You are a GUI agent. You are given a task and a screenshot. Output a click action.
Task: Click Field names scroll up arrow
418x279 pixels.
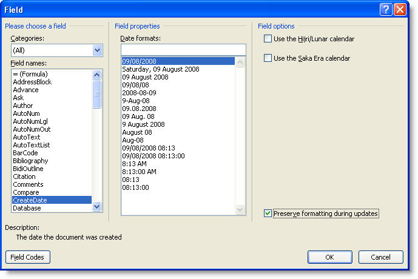point(97,75)
